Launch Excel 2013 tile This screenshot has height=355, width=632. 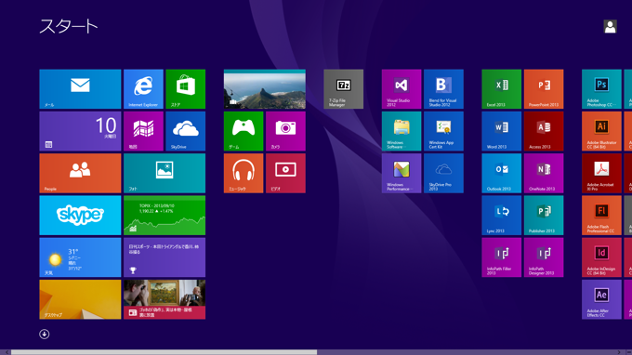pos(501,89)
